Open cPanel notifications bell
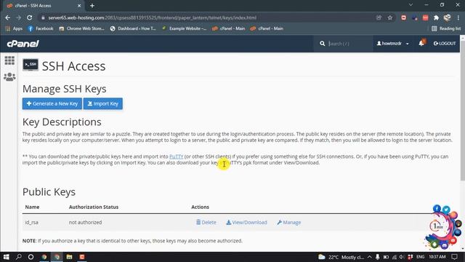 [421, 44]
